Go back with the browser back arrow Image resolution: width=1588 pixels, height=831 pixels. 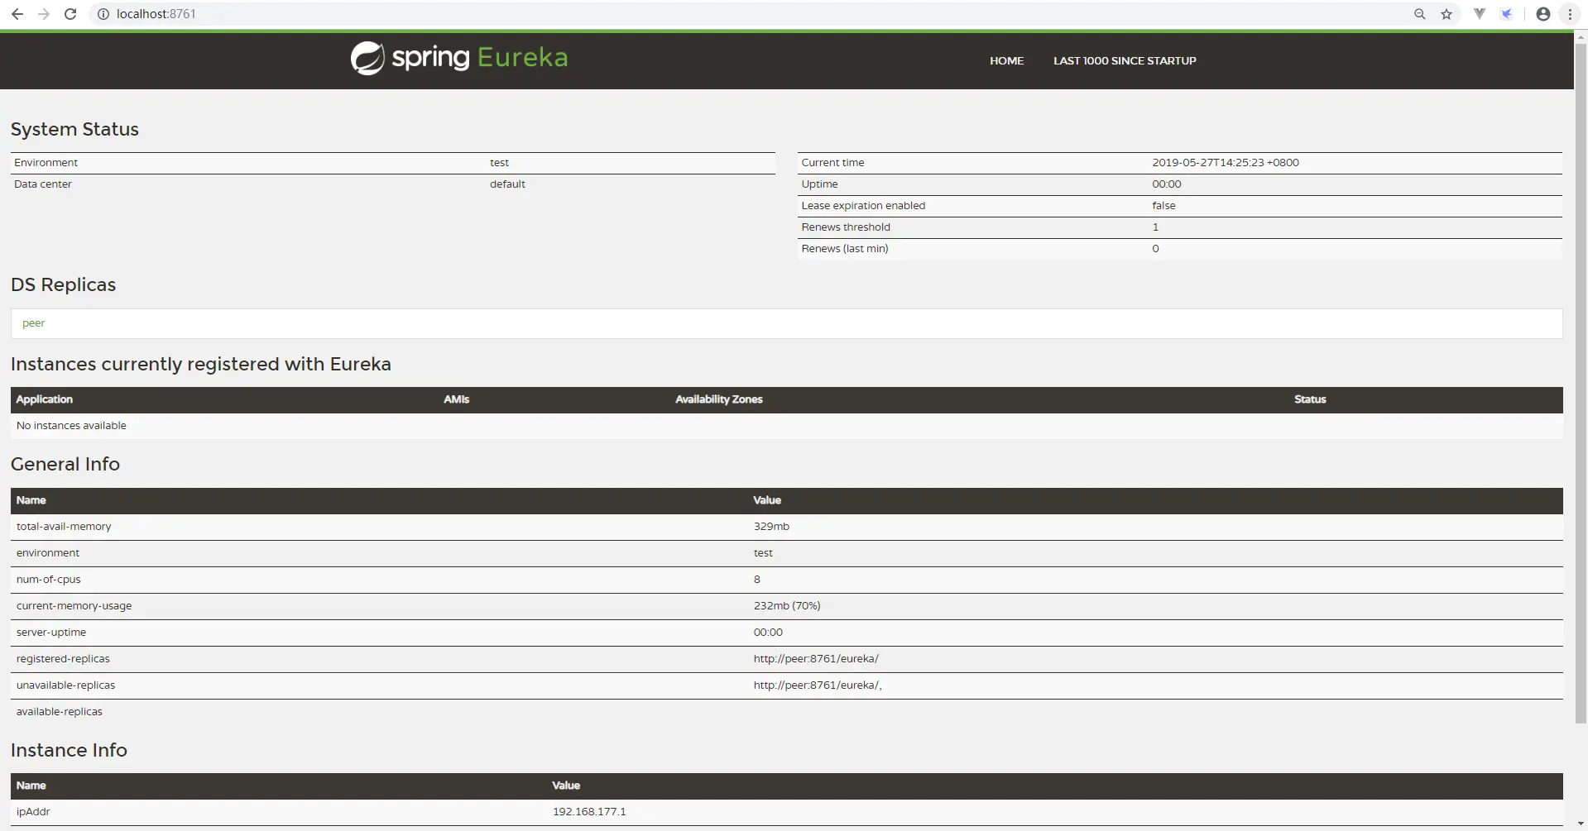[17, 14]
